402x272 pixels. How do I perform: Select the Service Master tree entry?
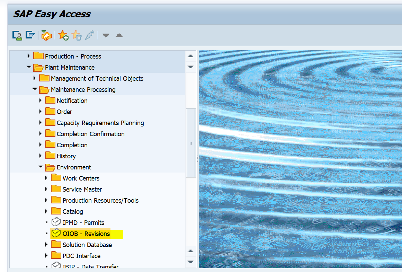click(x=82, y=190)
